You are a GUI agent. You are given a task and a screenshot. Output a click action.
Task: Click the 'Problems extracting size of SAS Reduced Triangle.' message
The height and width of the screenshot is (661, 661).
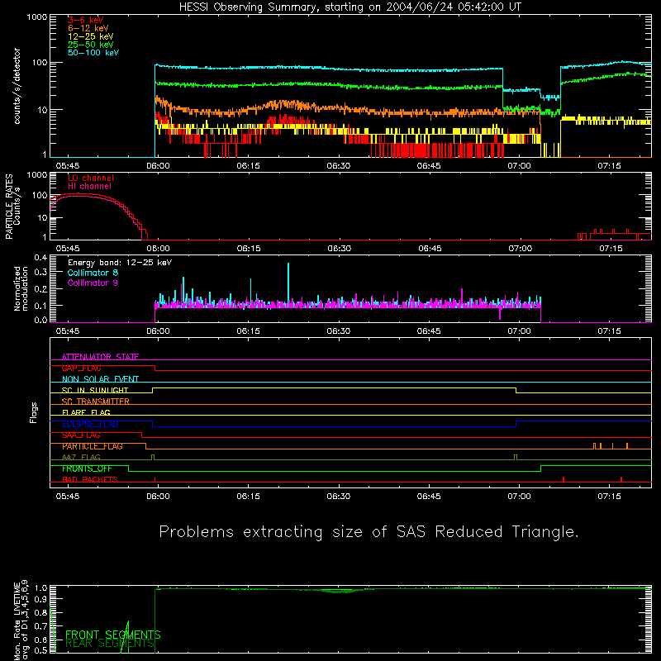pyautogui.click(x=369, y=532)
